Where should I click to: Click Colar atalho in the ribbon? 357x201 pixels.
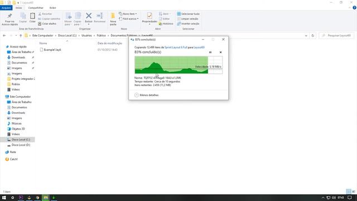coord(47,23)
